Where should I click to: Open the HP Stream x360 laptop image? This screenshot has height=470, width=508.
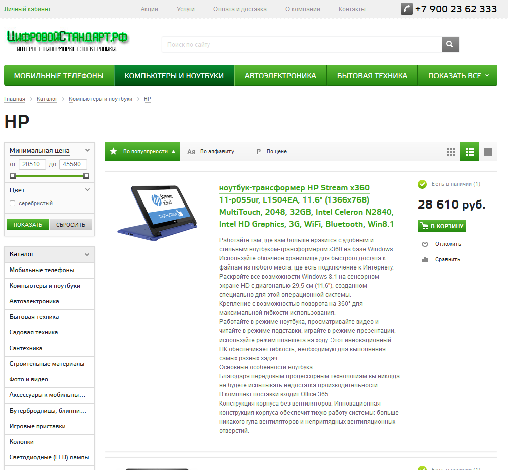click(158, 213)
